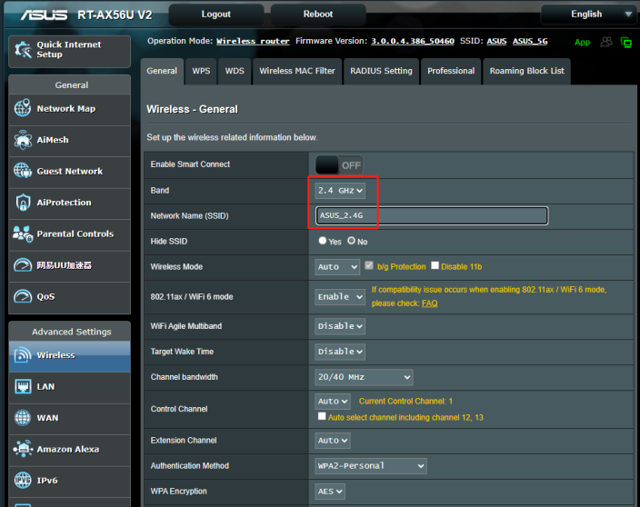This screenshot has width=640, height=507.
Task: Open the WiFi Agile Multiband dropdown
Action: [340, 326]
